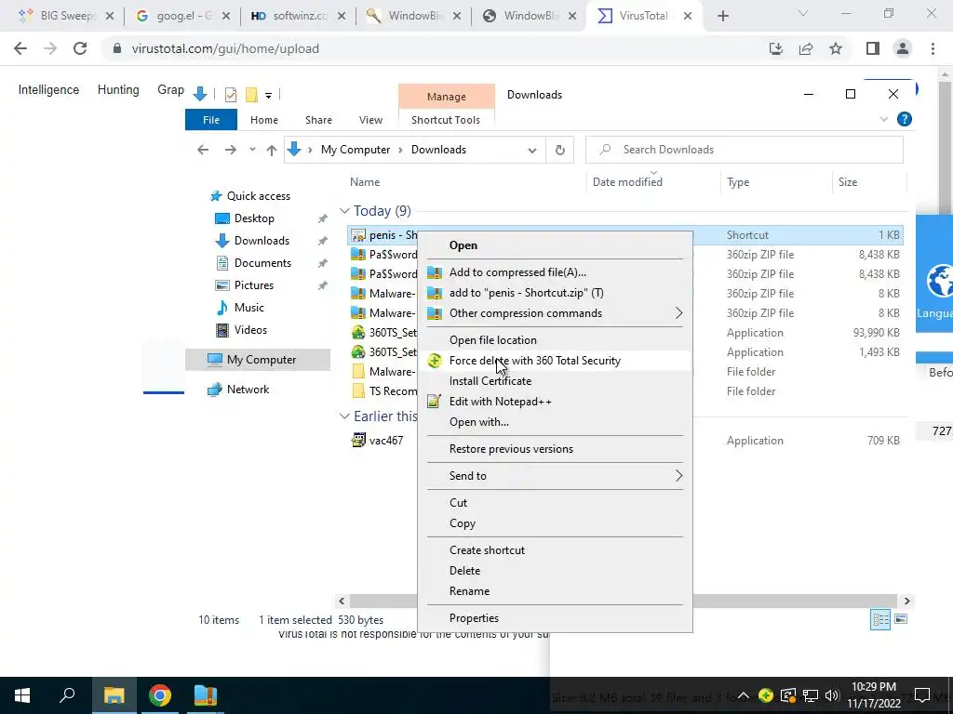Open Customize Quick Access Toolbar dropdown

pos(268,95)
